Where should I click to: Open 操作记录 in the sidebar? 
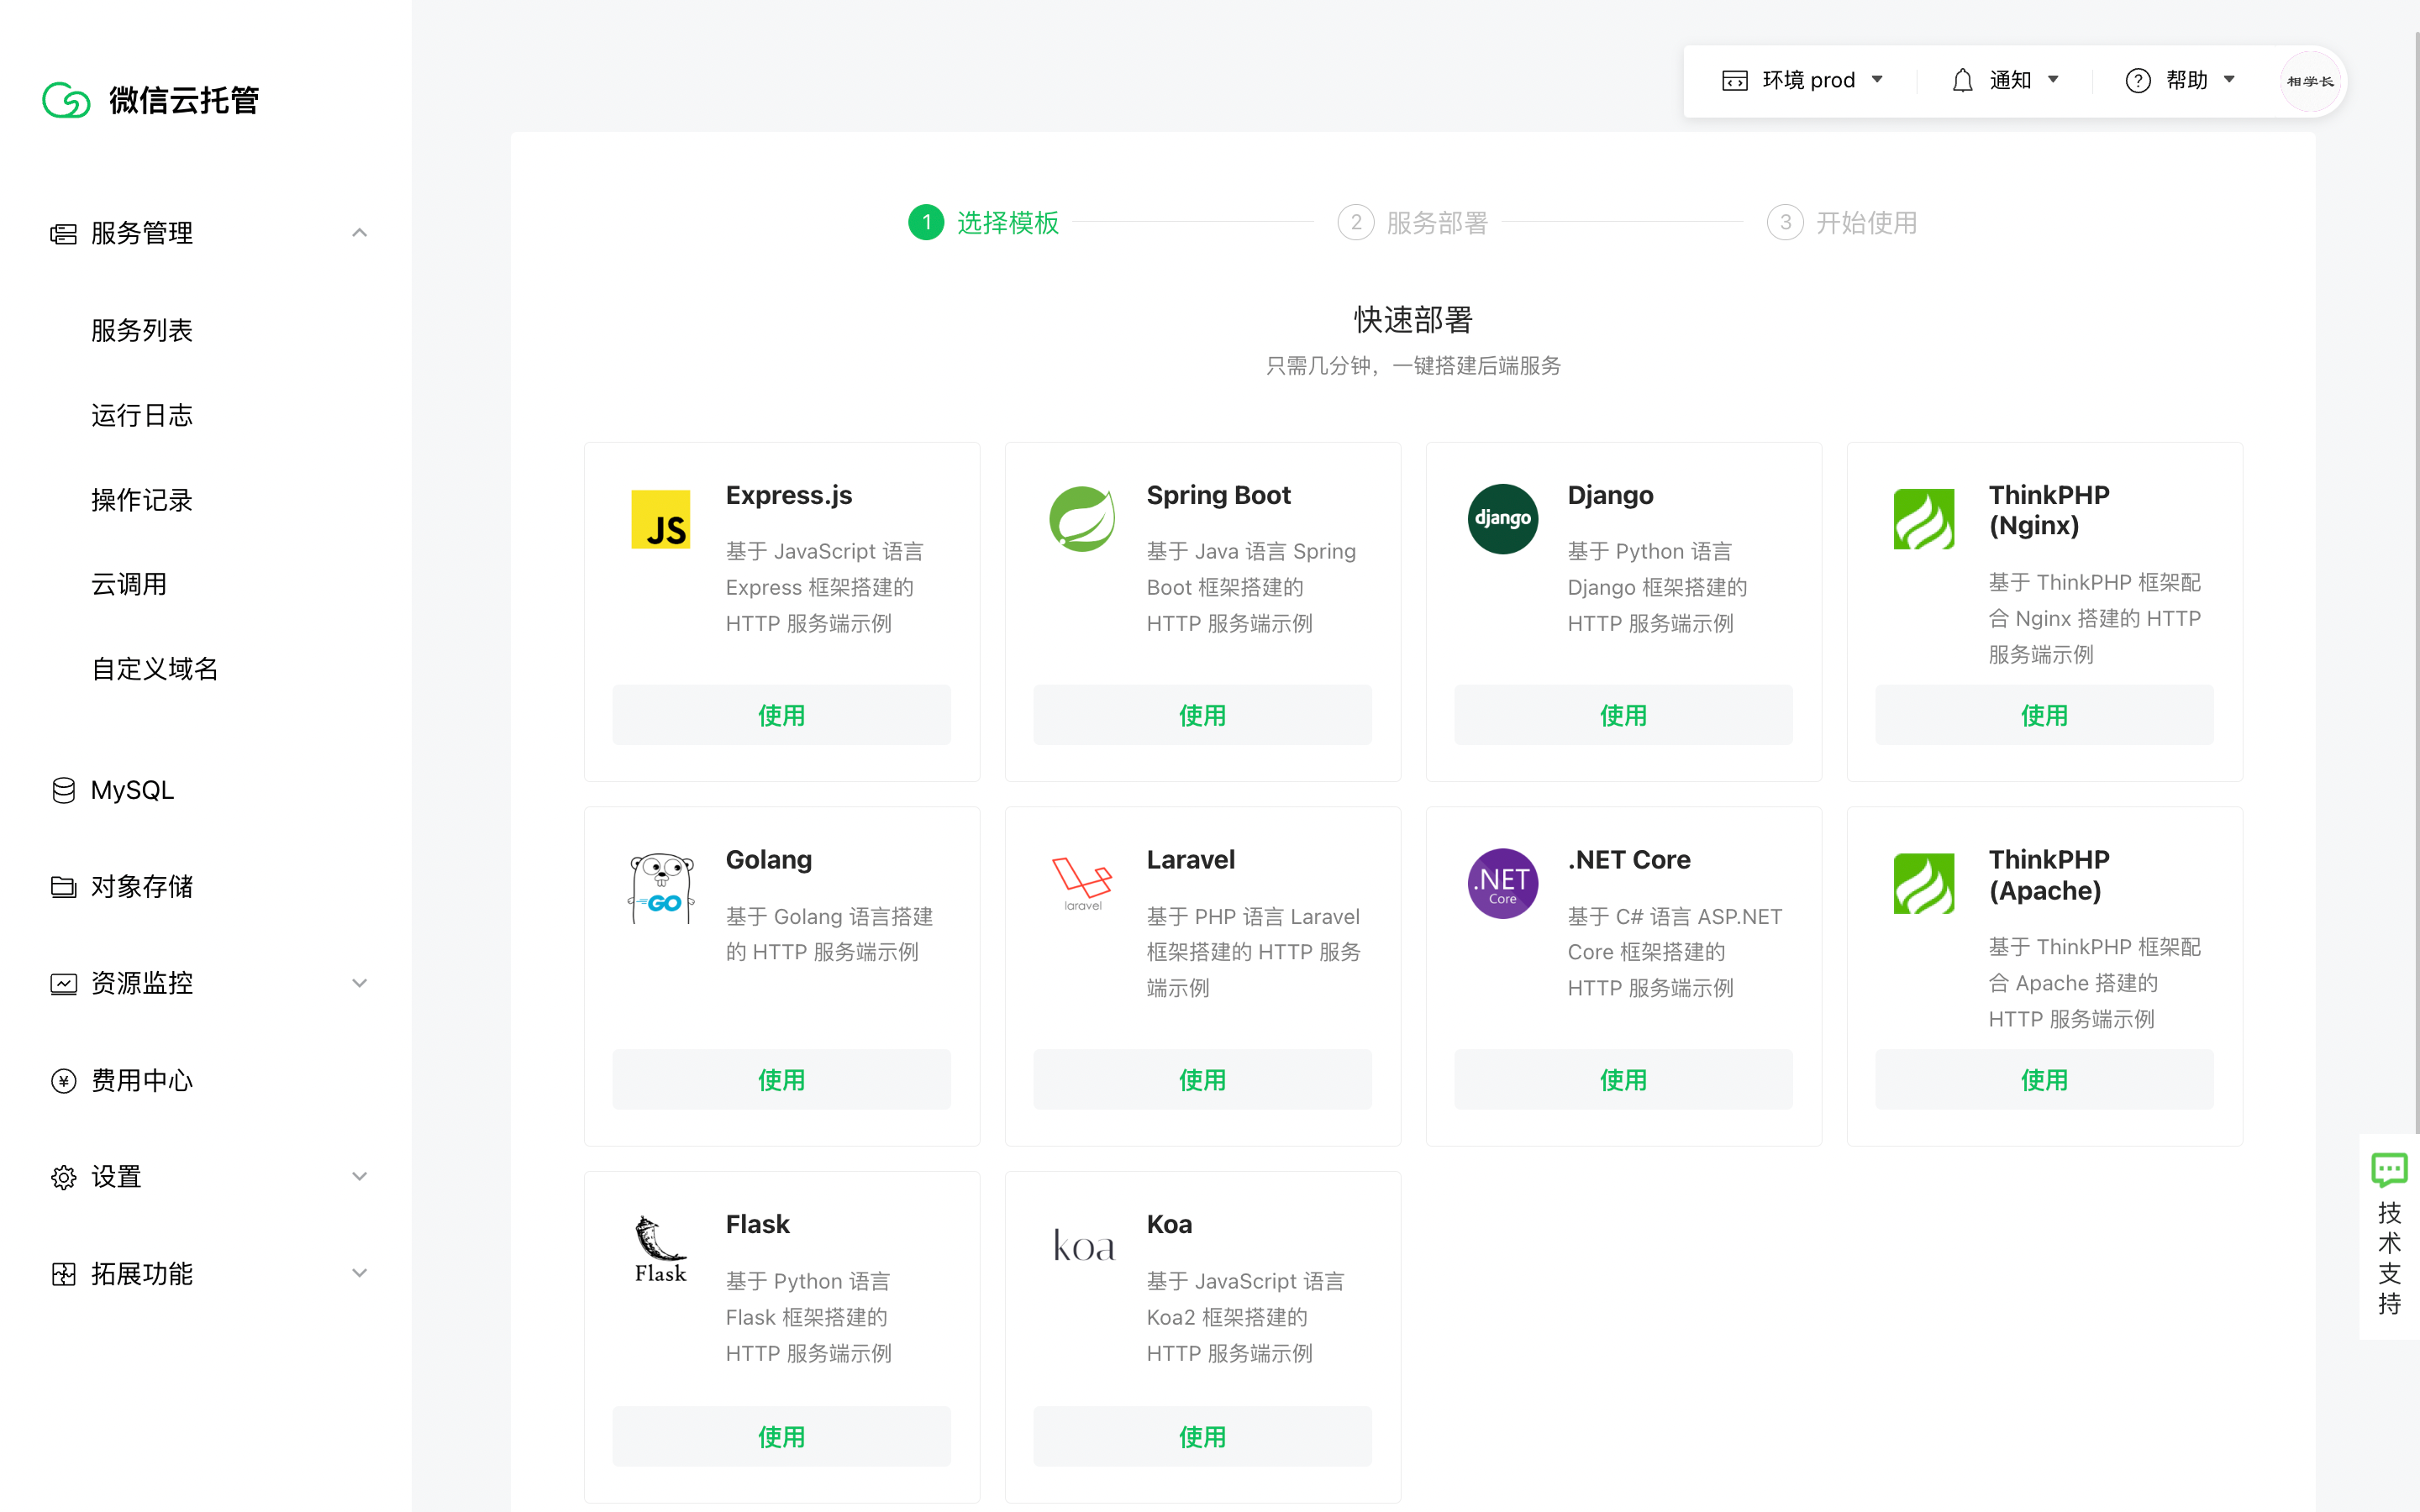[141, 500]
